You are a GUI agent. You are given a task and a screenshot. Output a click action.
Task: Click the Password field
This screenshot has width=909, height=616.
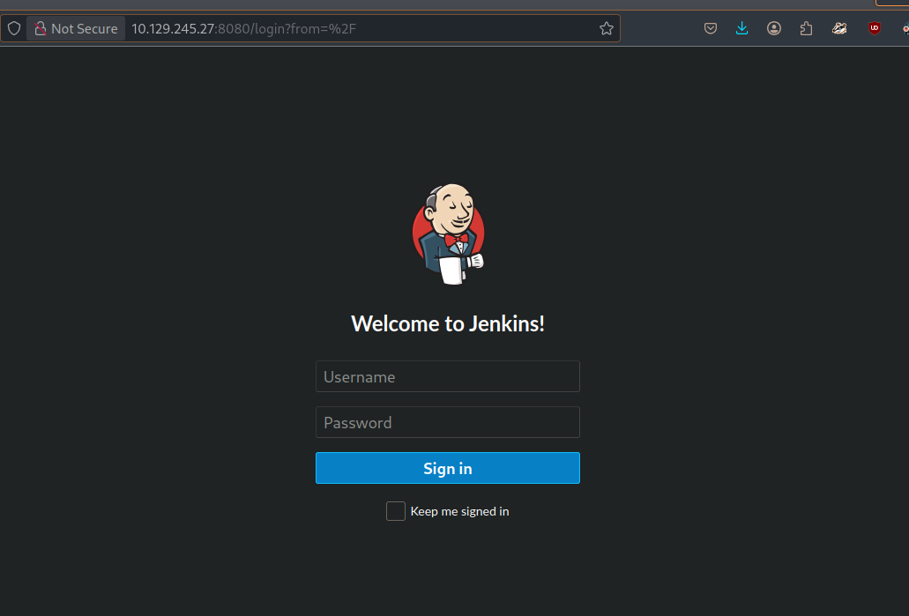pyautogui.click(x=448, y=422)
